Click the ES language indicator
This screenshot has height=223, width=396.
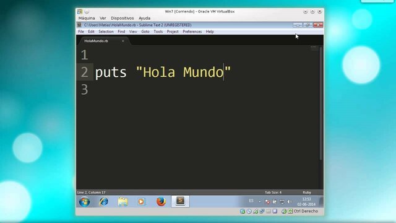[251, 201]
